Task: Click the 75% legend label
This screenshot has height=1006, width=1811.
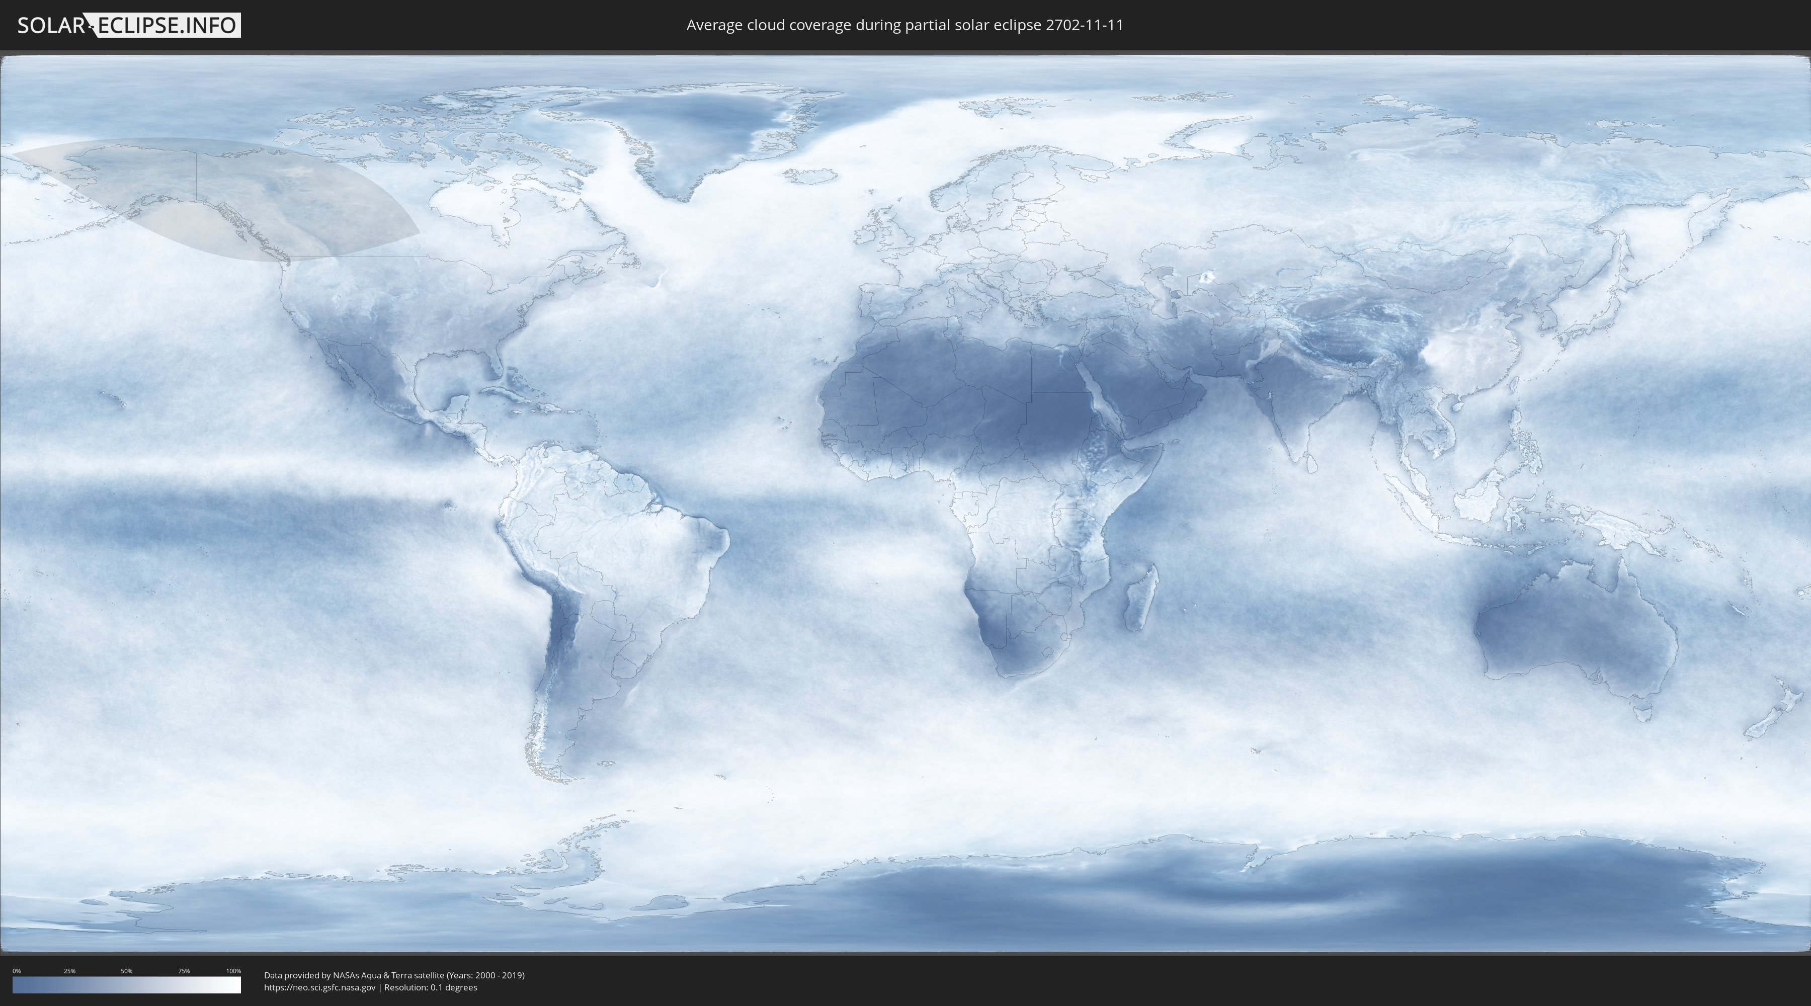Action: (x=184, y=971)
